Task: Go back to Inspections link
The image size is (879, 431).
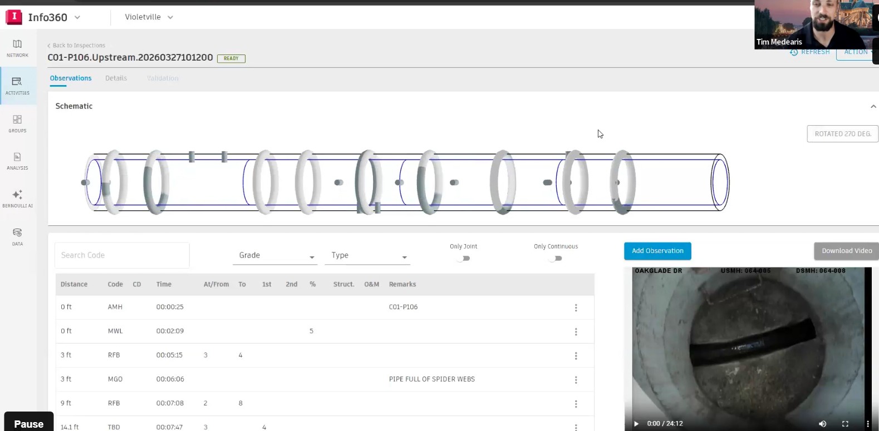Action: [77, 46]
